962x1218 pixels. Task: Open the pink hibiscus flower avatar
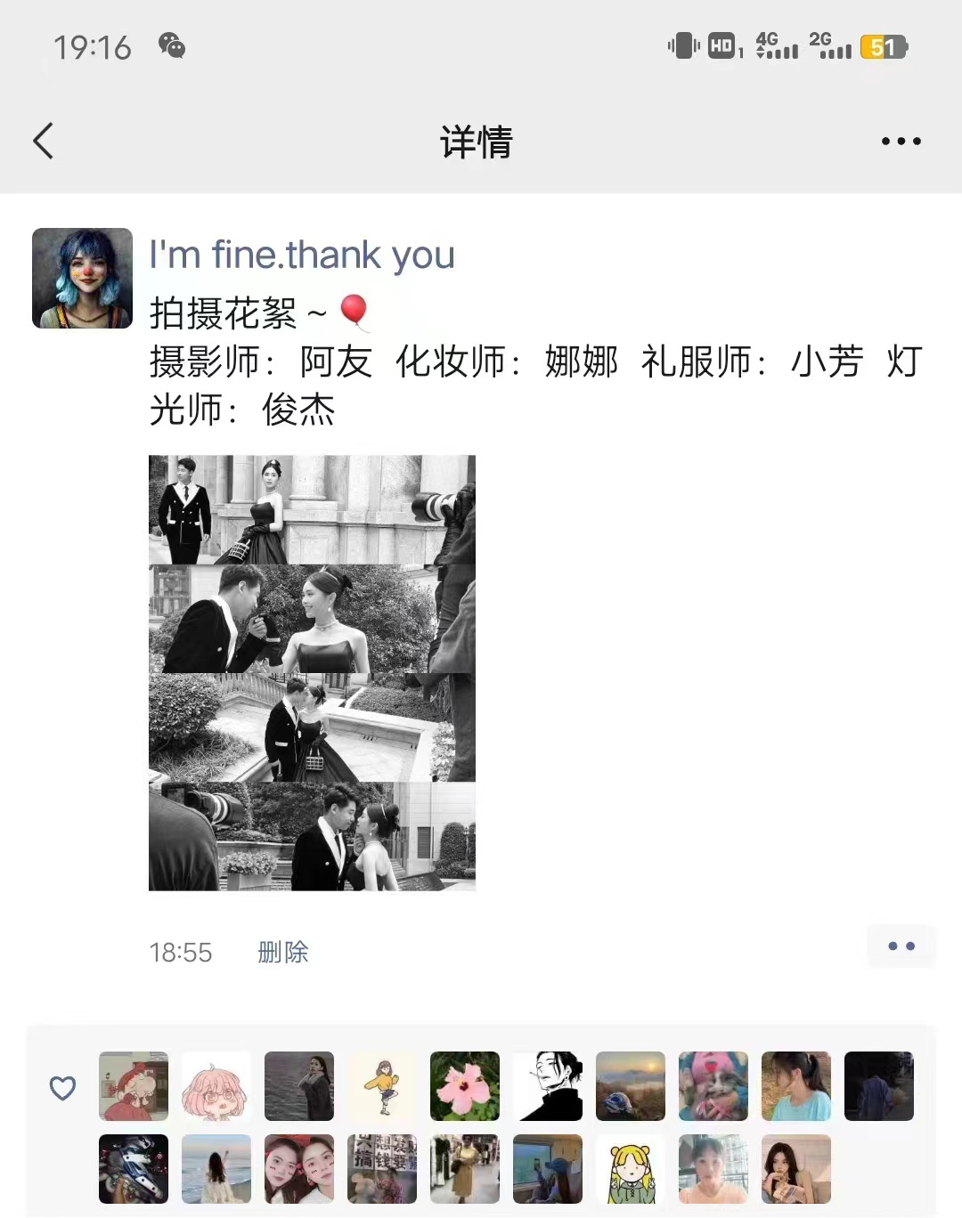pyautogui.click(x=465, y=1086)
